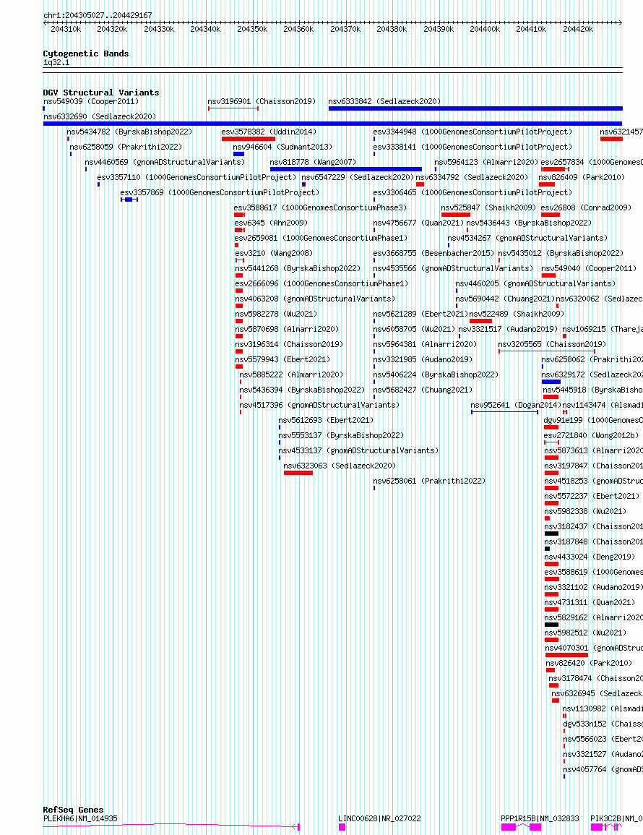Click nsv952641 (Dogan2014) label

click(516, 405)
